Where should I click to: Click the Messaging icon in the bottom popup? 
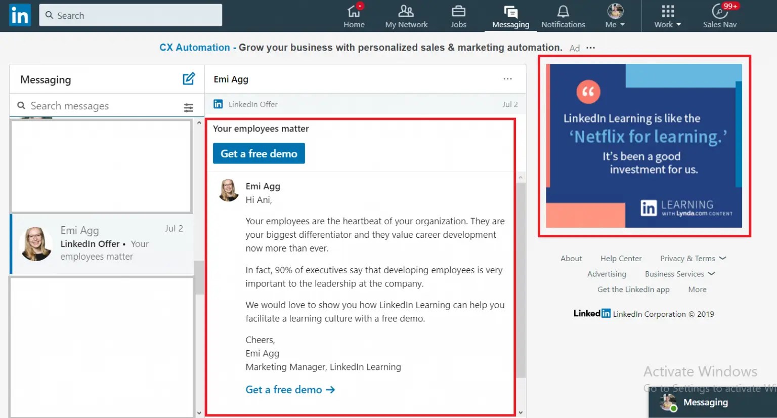pyautogui.click(x=668, y=402)
